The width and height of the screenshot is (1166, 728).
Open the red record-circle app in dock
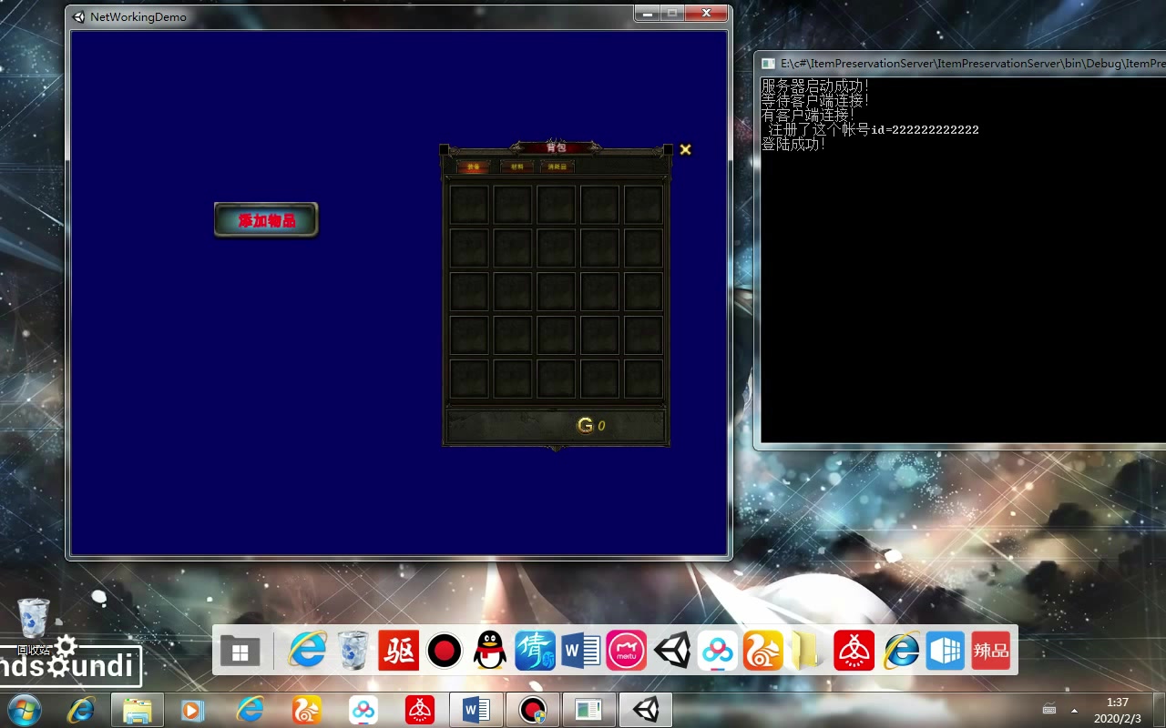pyautogui.click(x=445, y=651)
